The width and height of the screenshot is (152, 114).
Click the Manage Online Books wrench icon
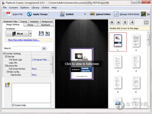click(x=116, y=14)
